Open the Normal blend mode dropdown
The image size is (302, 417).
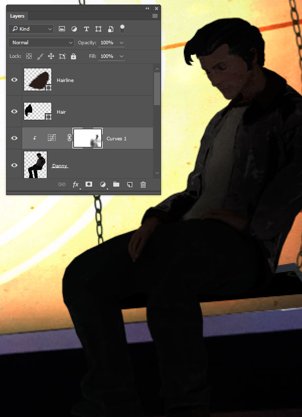point(41,43)
